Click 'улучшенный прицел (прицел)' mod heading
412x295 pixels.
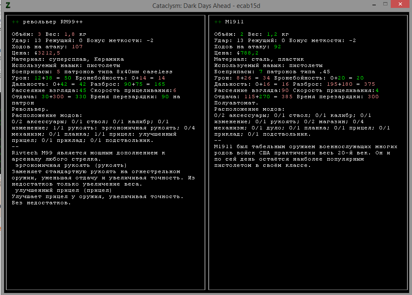[64, 190]
